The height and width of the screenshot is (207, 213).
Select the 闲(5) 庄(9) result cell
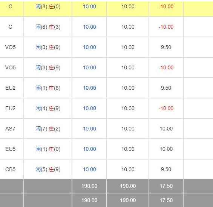pyautogui.click(x=48, y=169)
